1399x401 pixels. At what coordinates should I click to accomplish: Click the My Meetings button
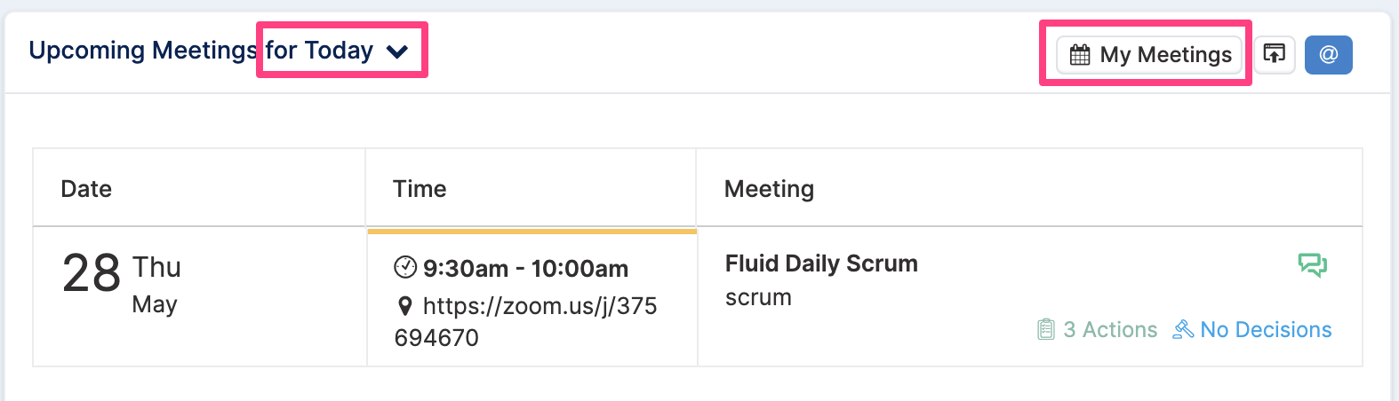pyautogui.click(x=1149, y=54)
